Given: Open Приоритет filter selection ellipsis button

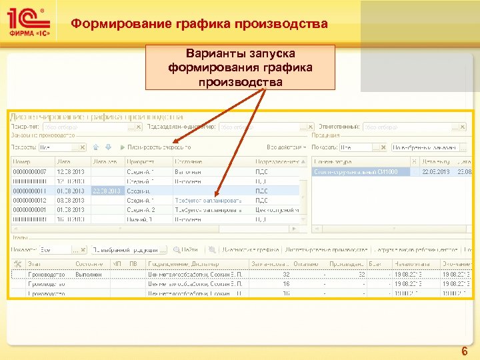Looking at the screenshot, I should (x=131, y=127).
